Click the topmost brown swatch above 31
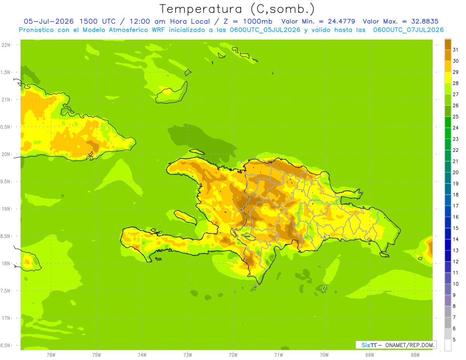Viewport: 466px width, 360px height. click(448, 44)
